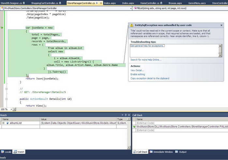228x160 pixels.
Task: Click the warning icon in exception dialog
Action: (x=132, y=25)
